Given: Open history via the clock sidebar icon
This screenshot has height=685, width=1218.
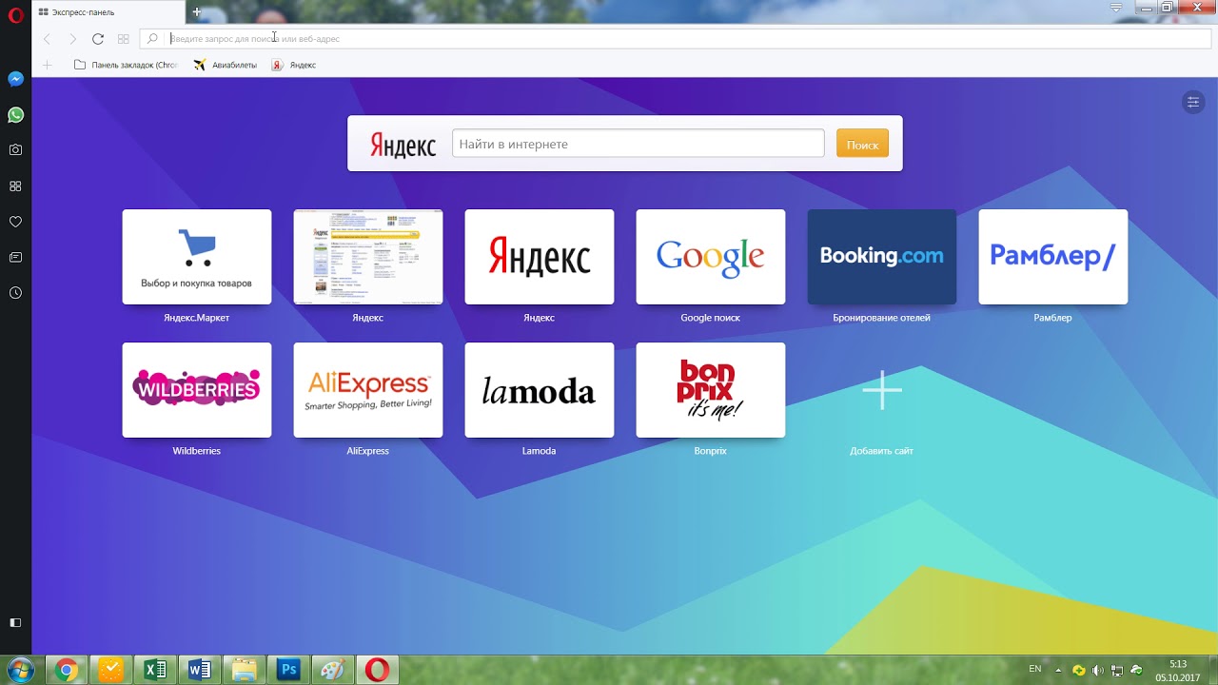Looking at the screenshot, I should [x=15, y=293].
